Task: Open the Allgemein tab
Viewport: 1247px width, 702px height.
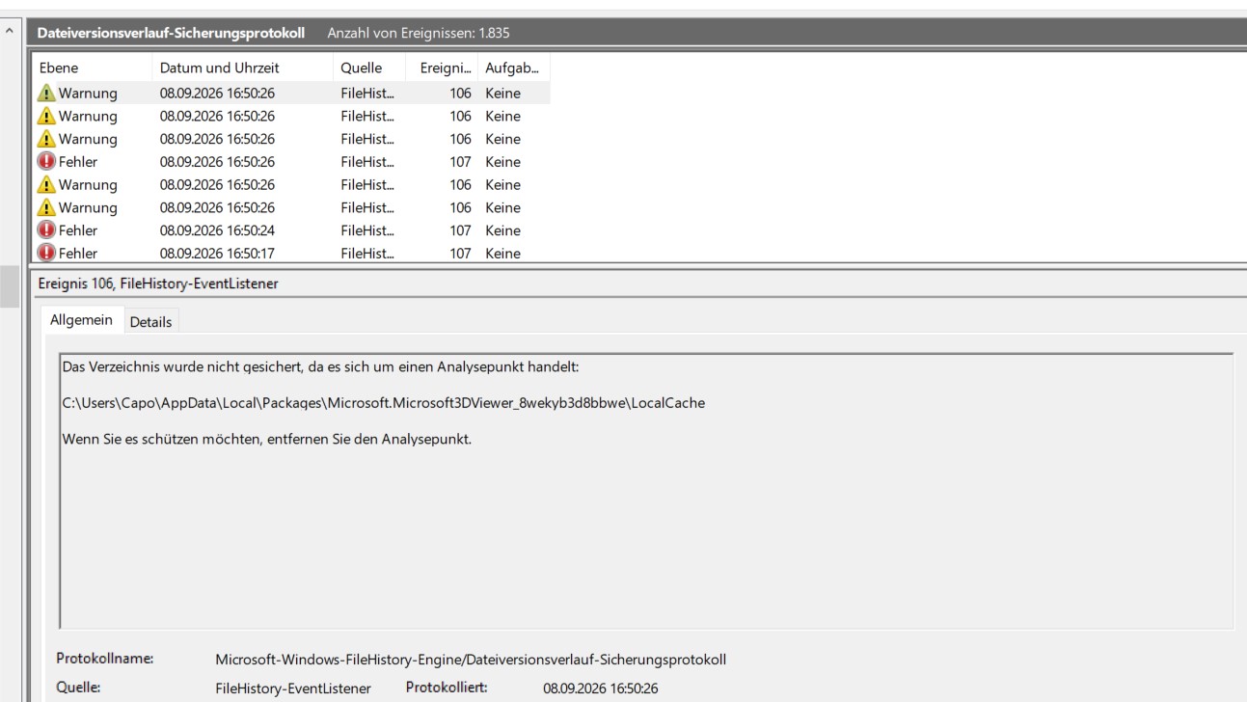Action: [81, 320]
